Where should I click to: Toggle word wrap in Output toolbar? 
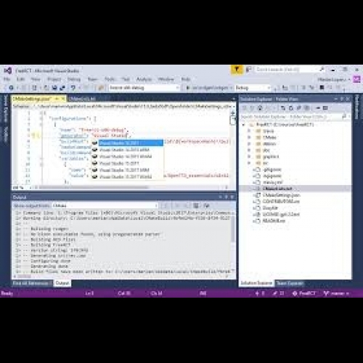(x=206, y=205)
